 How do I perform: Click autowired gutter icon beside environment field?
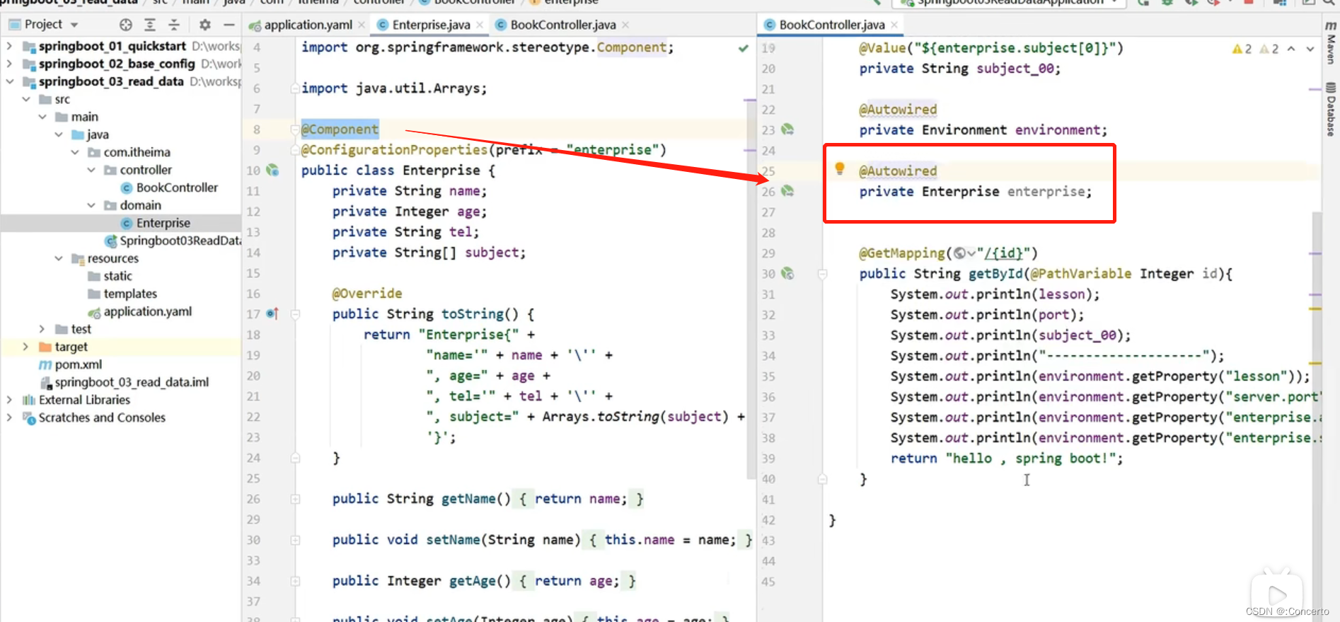click(x=787, y=129)
